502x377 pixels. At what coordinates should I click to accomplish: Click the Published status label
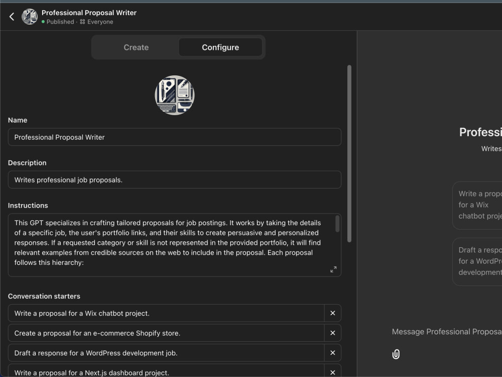(60, 22)
